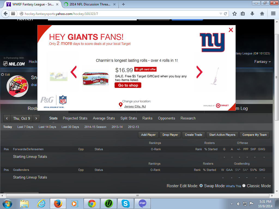Open Skype from the taskbar
Viewport: 279px width, 209px height.
click(126, 203)
